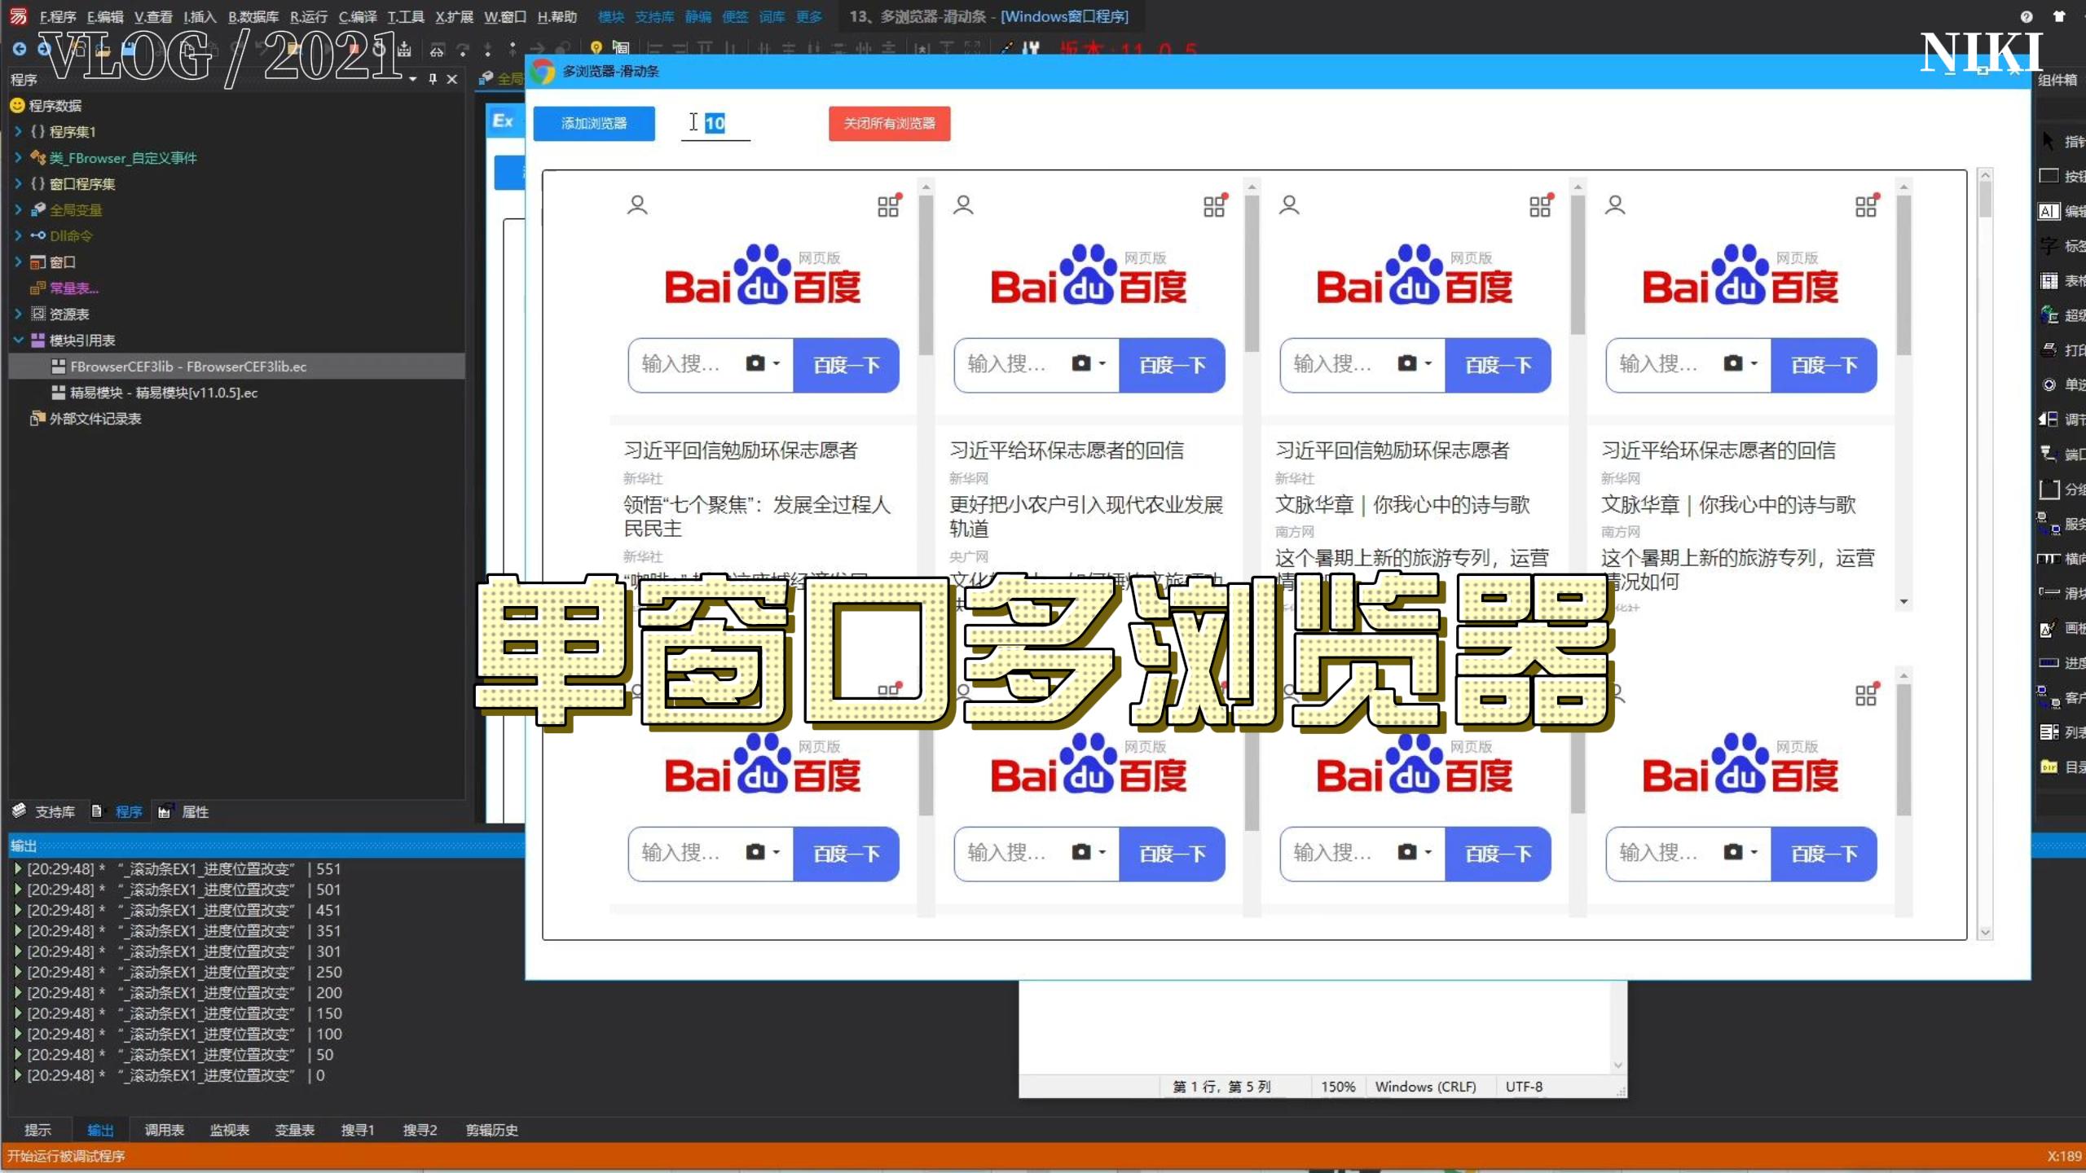This screenshot has width=2086, height=1173.
Task: Expand the 程序集1 tree node
Action: tap(18, 131)
